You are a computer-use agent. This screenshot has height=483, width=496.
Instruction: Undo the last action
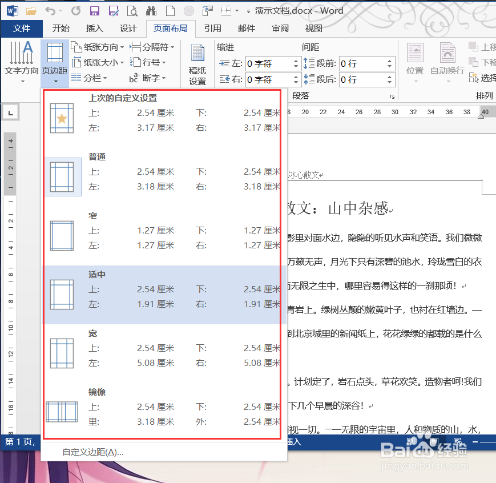point(50,11)
